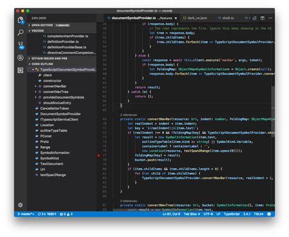Viewport: 289px width, 237px height.
Task: Close the documentSymbolProvider.ts tab
Action: tap(176, 18)
